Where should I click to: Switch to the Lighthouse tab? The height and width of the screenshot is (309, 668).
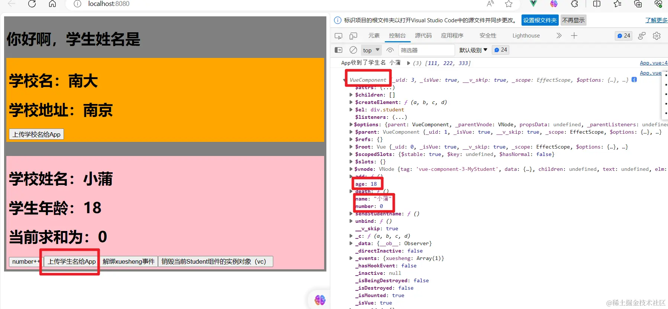(526, 36)
